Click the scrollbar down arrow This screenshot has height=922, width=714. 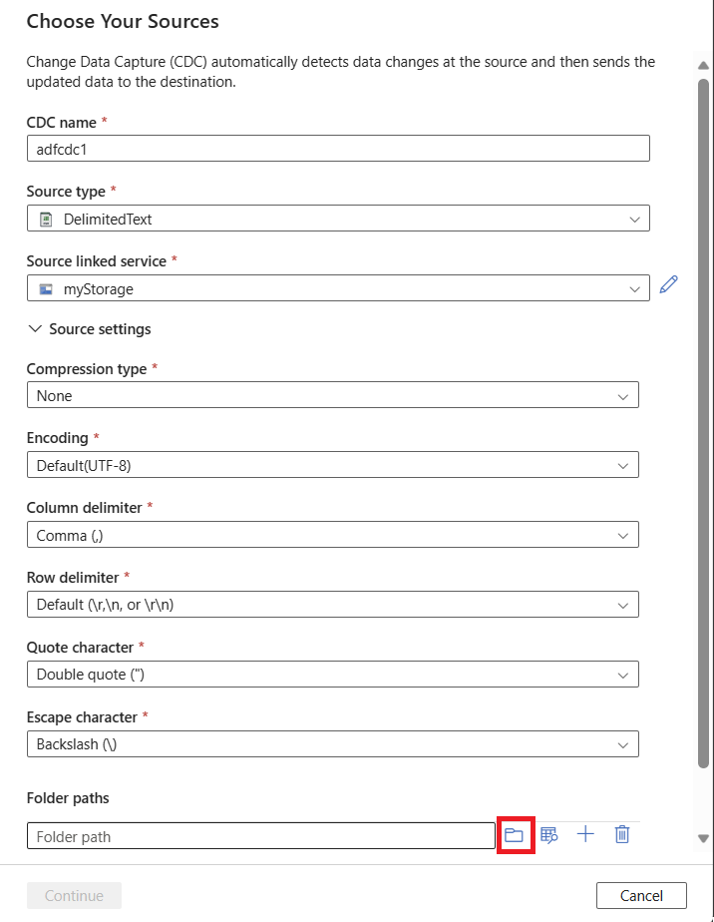click(704, 839)
